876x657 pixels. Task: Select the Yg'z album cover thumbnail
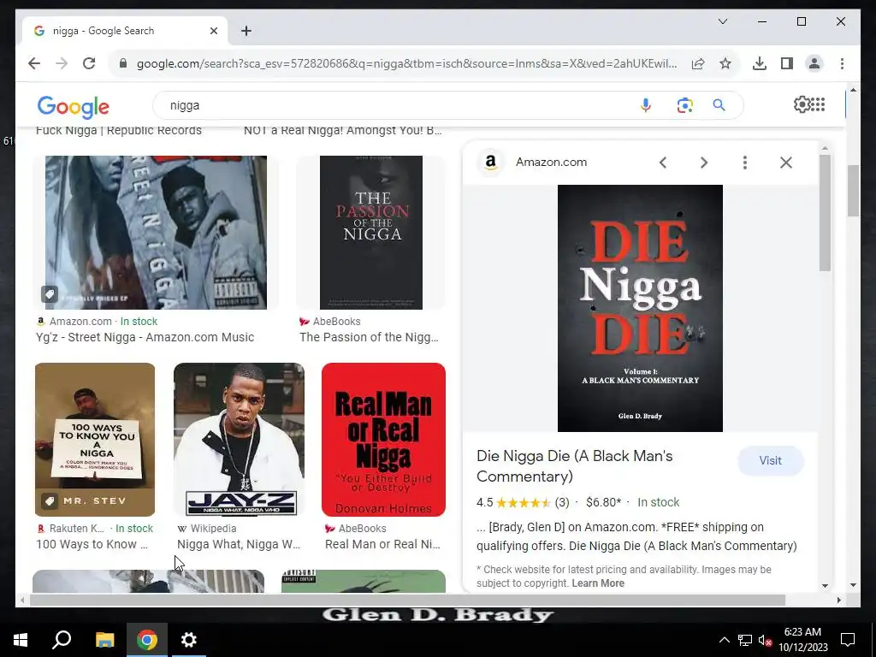[x=156, y=233]
